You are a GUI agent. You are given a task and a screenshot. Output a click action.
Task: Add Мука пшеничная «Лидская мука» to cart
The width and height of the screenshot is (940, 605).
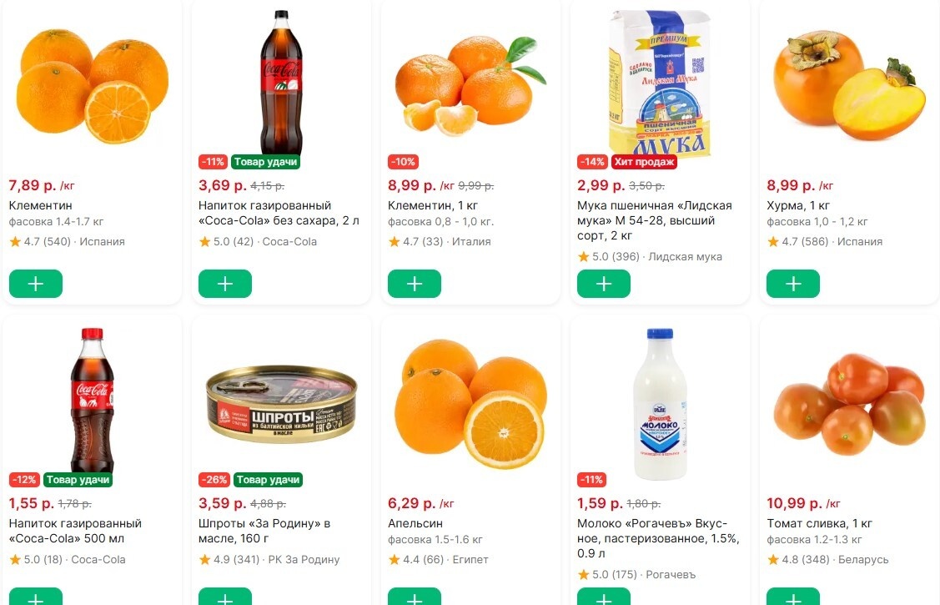(603, 283)
